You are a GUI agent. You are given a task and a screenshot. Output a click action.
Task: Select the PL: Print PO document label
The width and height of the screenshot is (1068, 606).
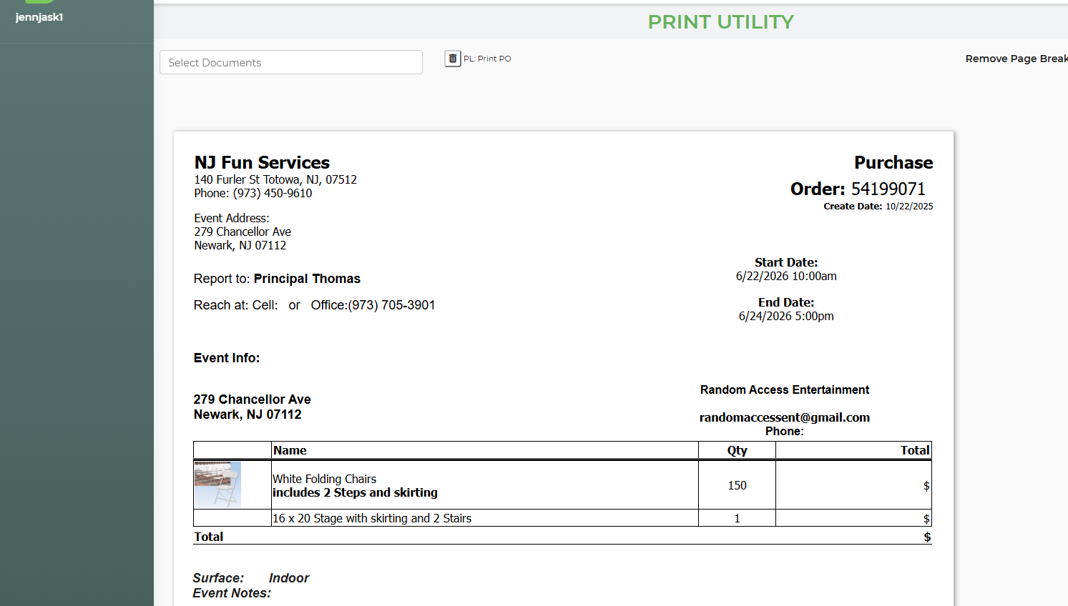tap(487, 59)
